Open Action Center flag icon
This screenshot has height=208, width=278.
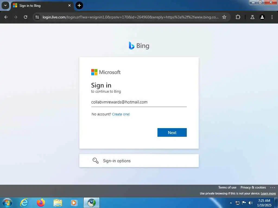[x=244, y=203]
